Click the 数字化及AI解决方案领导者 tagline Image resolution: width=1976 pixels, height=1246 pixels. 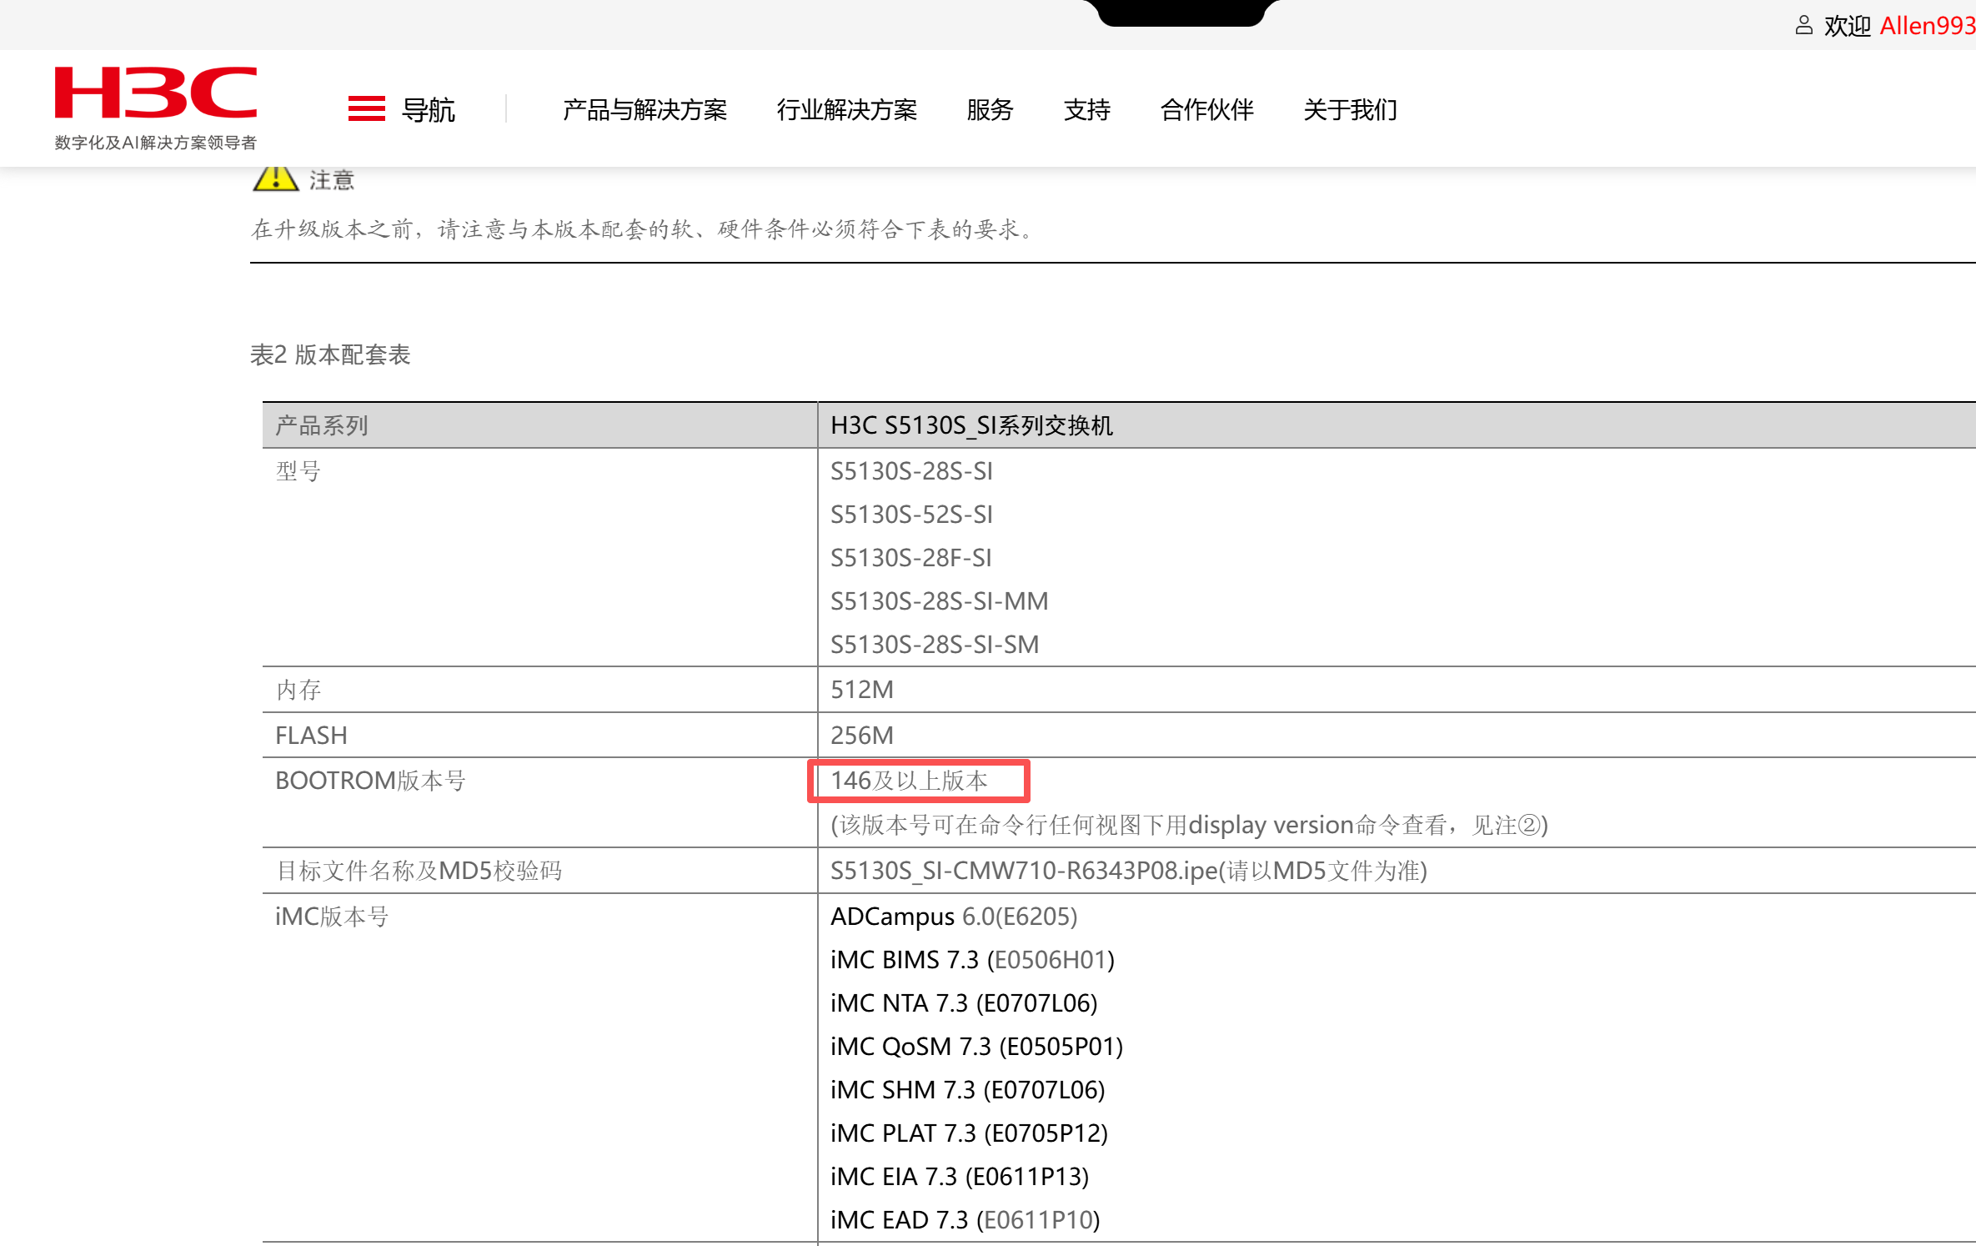156,143
